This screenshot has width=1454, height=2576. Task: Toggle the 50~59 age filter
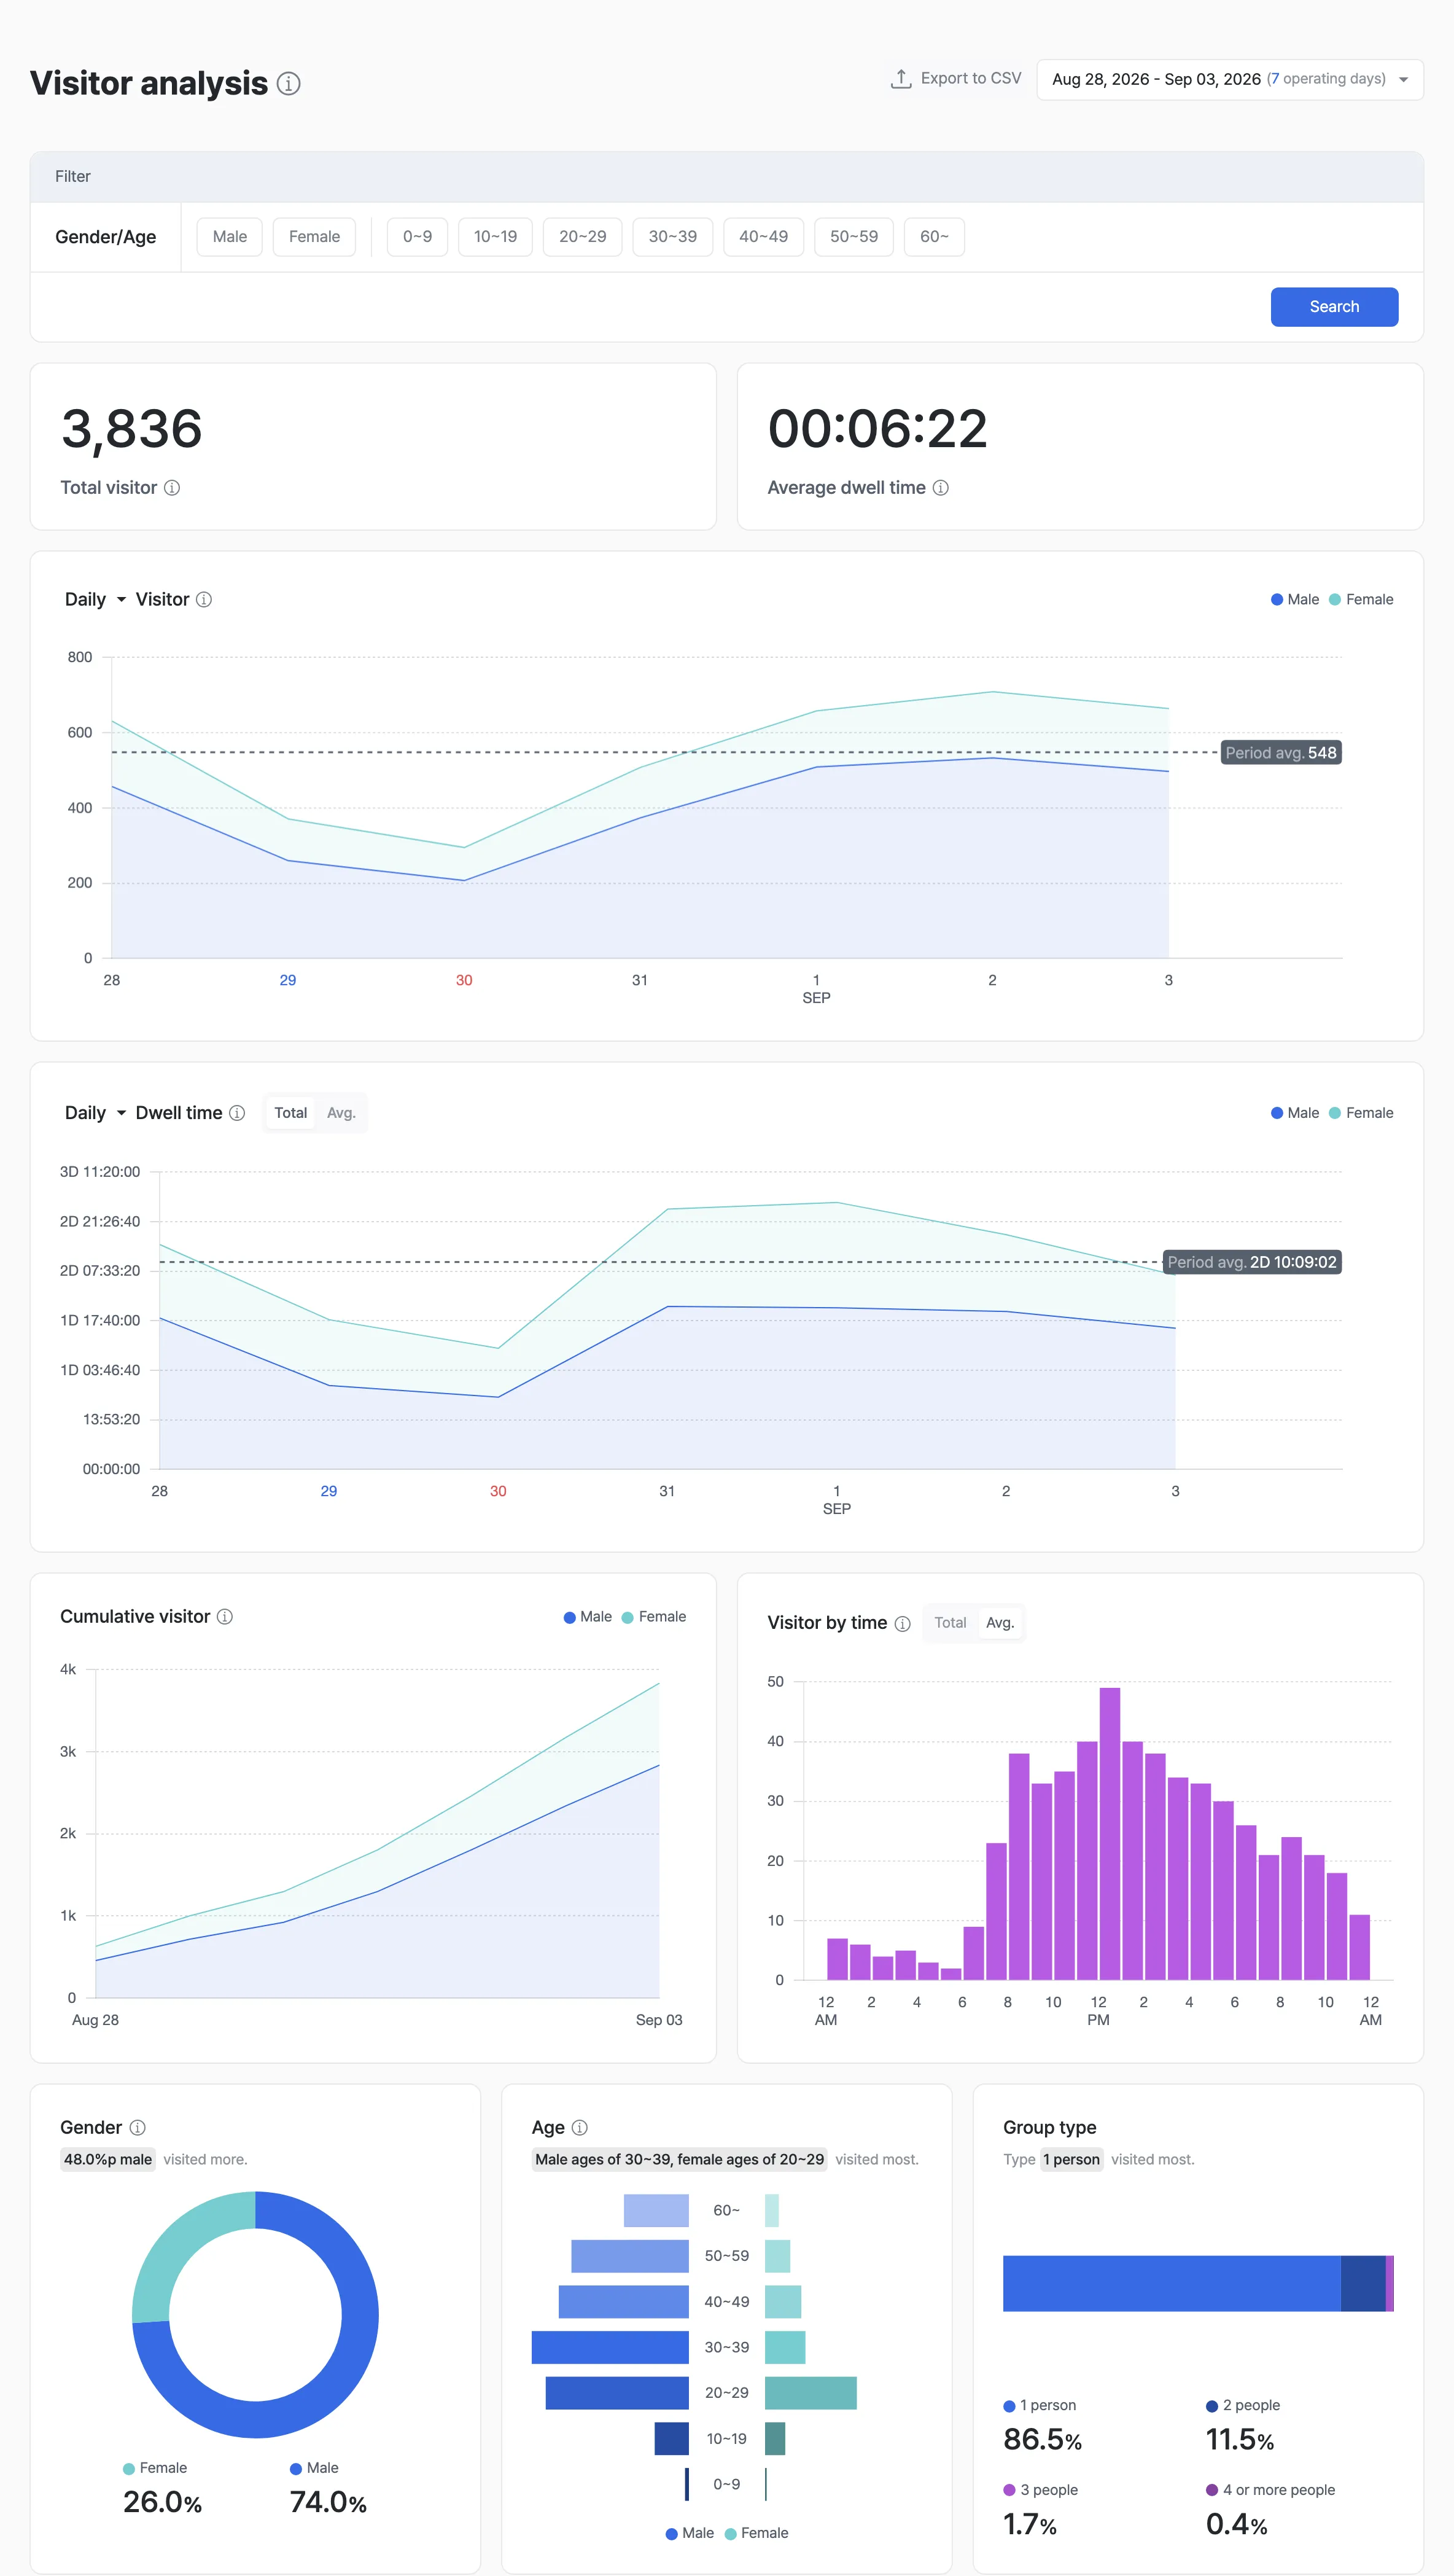[x=854, y=237]
